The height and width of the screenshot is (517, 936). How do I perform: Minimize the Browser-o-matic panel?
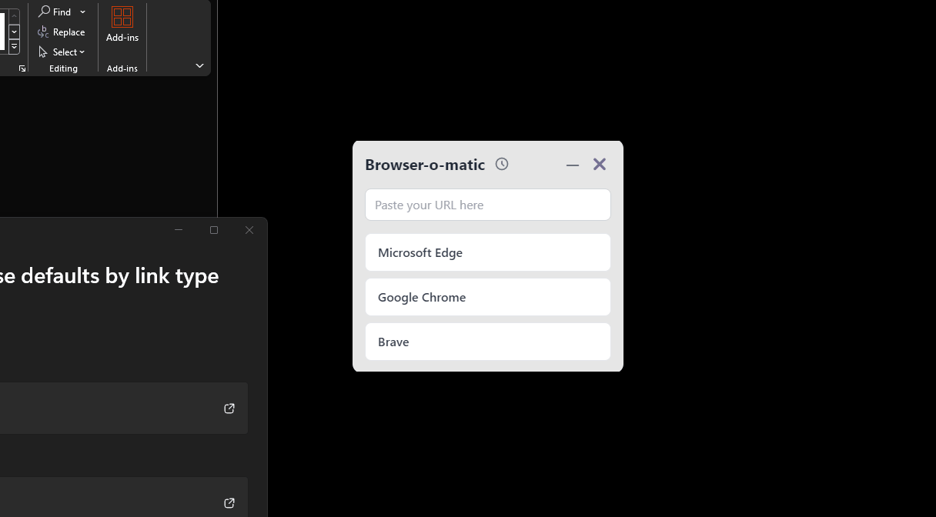pos(573,165)
